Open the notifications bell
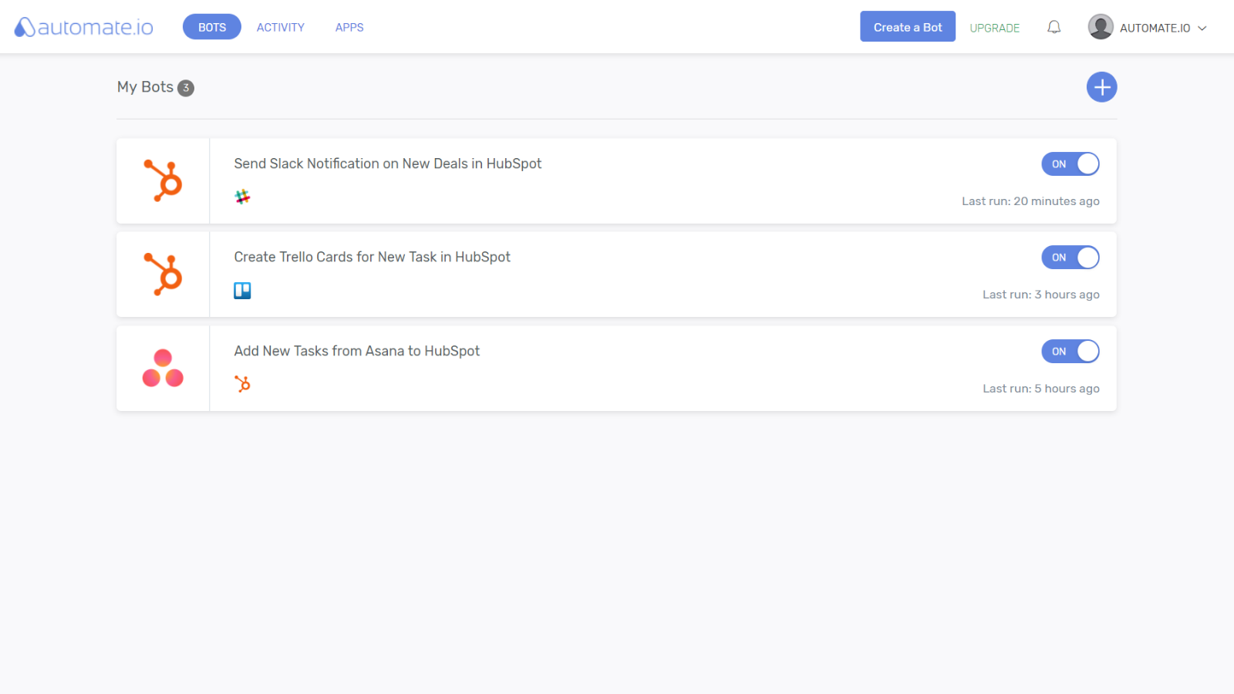The image size is (1234, 694). pos(1054,27)
